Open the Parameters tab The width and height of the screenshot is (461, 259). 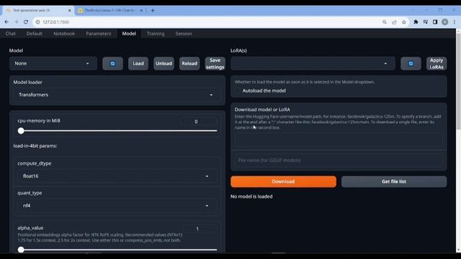99,34
